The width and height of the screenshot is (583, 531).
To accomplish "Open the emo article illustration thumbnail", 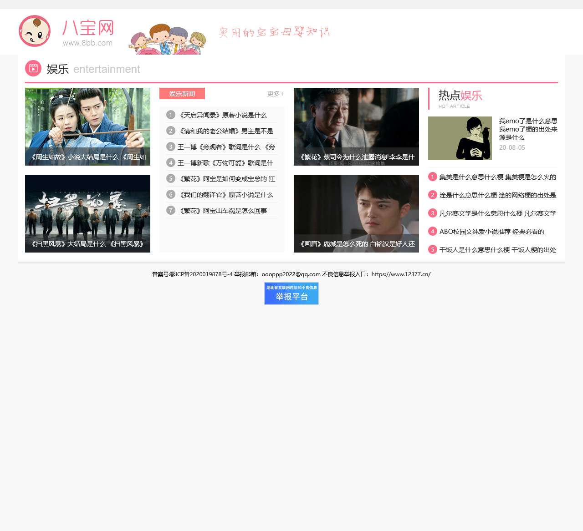I will click(x=460, y=138).
